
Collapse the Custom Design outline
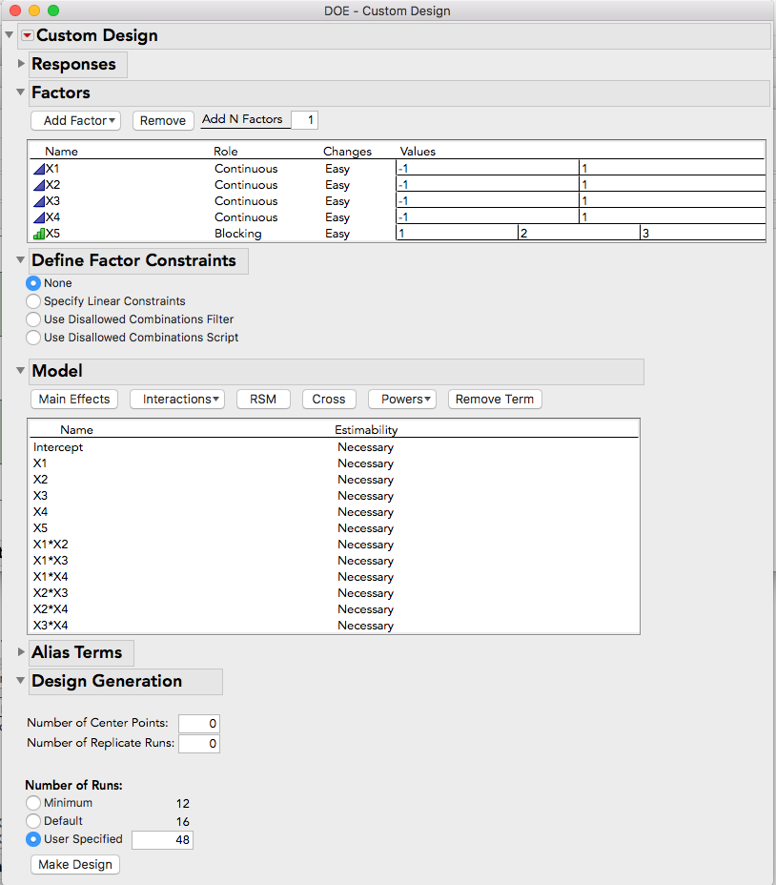click(9, 35)
